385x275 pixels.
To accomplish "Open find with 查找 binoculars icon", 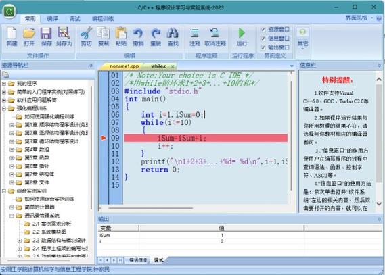I will [173, 36].
